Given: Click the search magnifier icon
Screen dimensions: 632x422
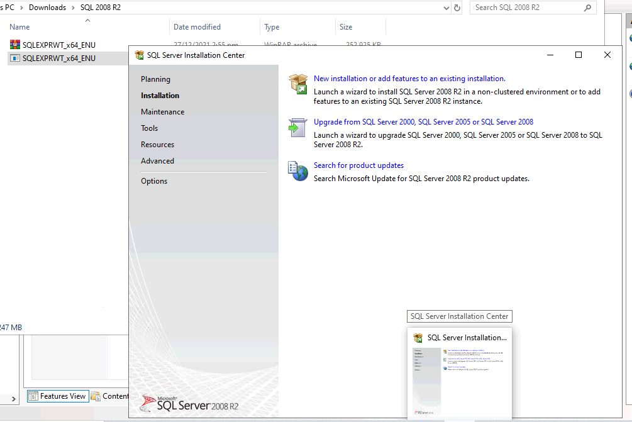Looking at the screenshot, I should pos(587,8).
